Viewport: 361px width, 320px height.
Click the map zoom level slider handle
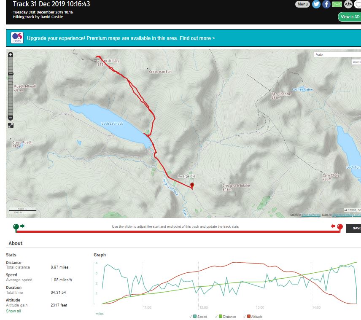(x=11, y=74)
